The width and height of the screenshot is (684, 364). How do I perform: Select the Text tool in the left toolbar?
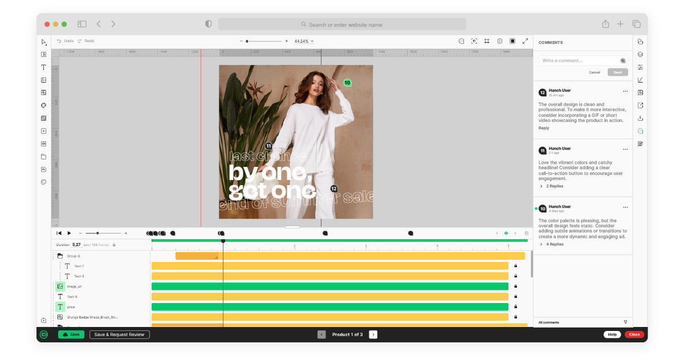pyautogui.click(x=43, y=67)
